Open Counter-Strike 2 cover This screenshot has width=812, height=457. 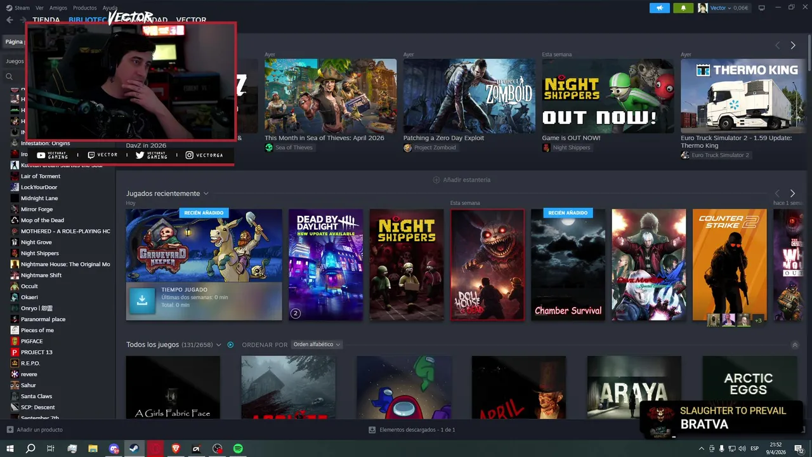[730, 264]
